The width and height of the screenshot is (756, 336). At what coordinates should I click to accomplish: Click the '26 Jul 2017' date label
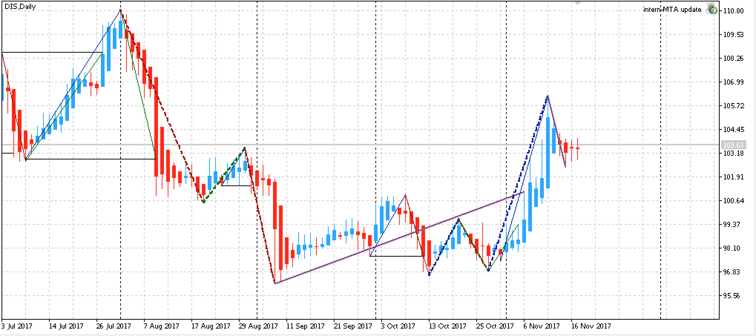(x=114, y=326)
